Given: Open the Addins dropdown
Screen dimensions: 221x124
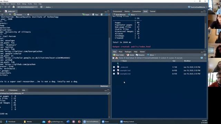Looking at the screenshot, I should 49,7.
